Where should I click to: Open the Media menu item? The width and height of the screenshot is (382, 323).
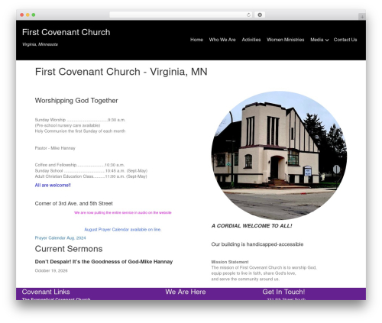point(317,40)
